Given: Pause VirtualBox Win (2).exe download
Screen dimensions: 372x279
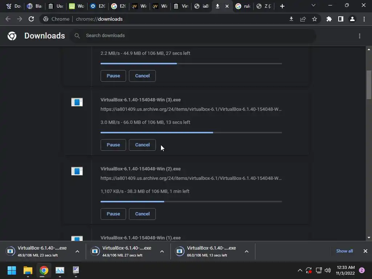Looking at the screenshot, I should click(113, 214).
